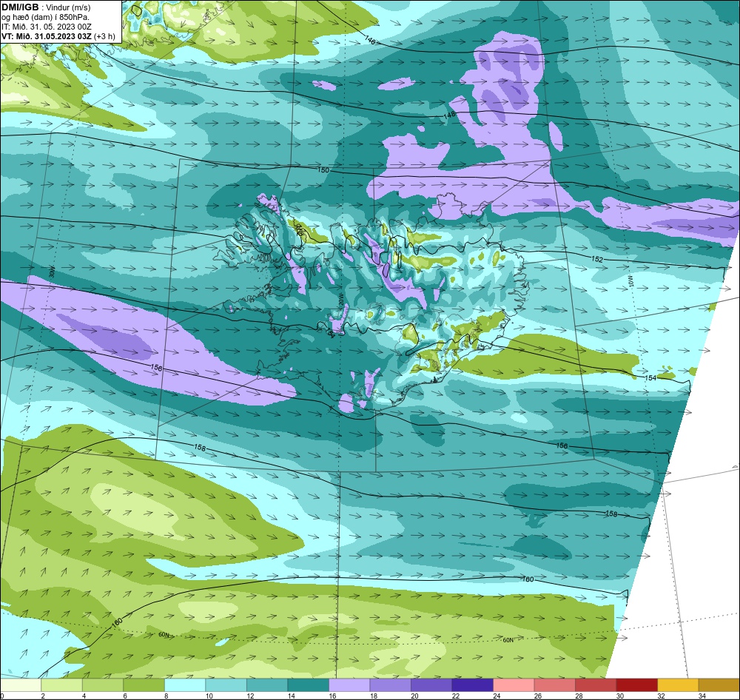This screenshot has height=700, width=740.
Task: Select the 20–22 m/s violet legend swatch
Action: click(431, 685)
